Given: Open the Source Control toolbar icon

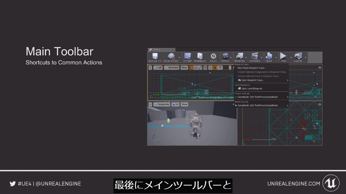Looking at the screenshot, I should (x=171, y=56).
